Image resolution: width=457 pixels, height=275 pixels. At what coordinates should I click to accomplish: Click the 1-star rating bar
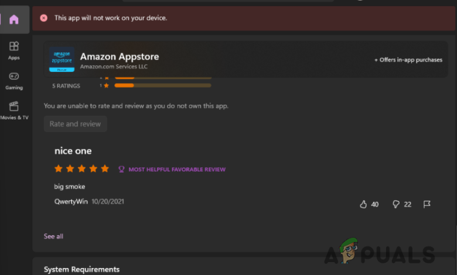click(163, 85)
